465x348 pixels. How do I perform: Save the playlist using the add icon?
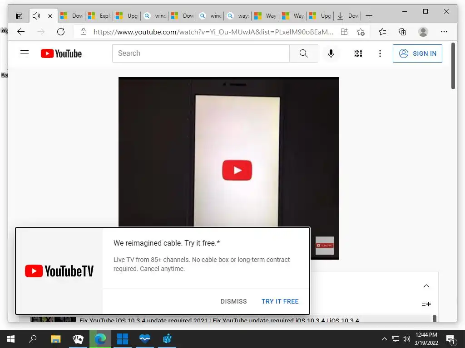click(426, 304)
